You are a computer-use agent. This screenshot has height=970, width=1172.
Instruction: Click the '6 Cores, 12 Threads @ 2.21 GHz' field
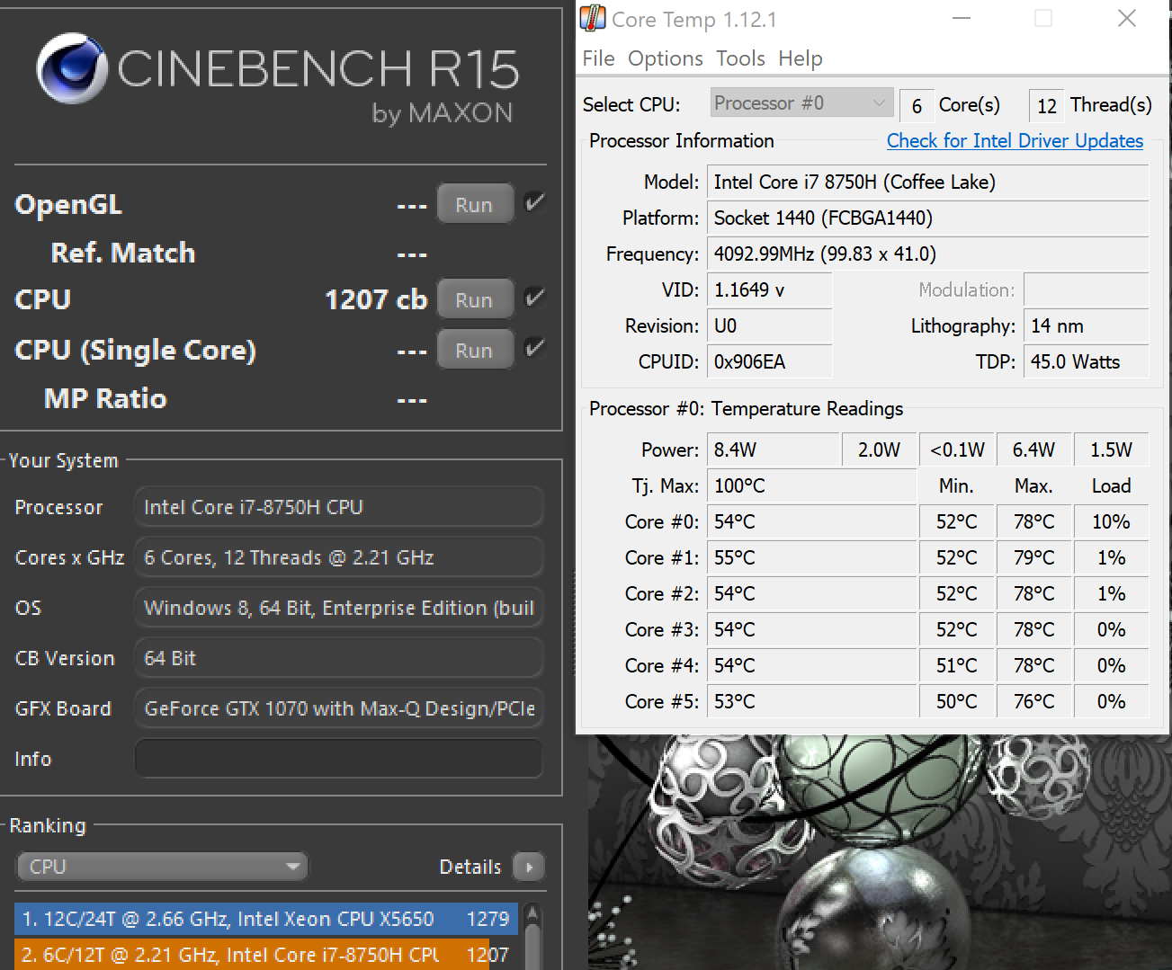(x=339, y=557)
